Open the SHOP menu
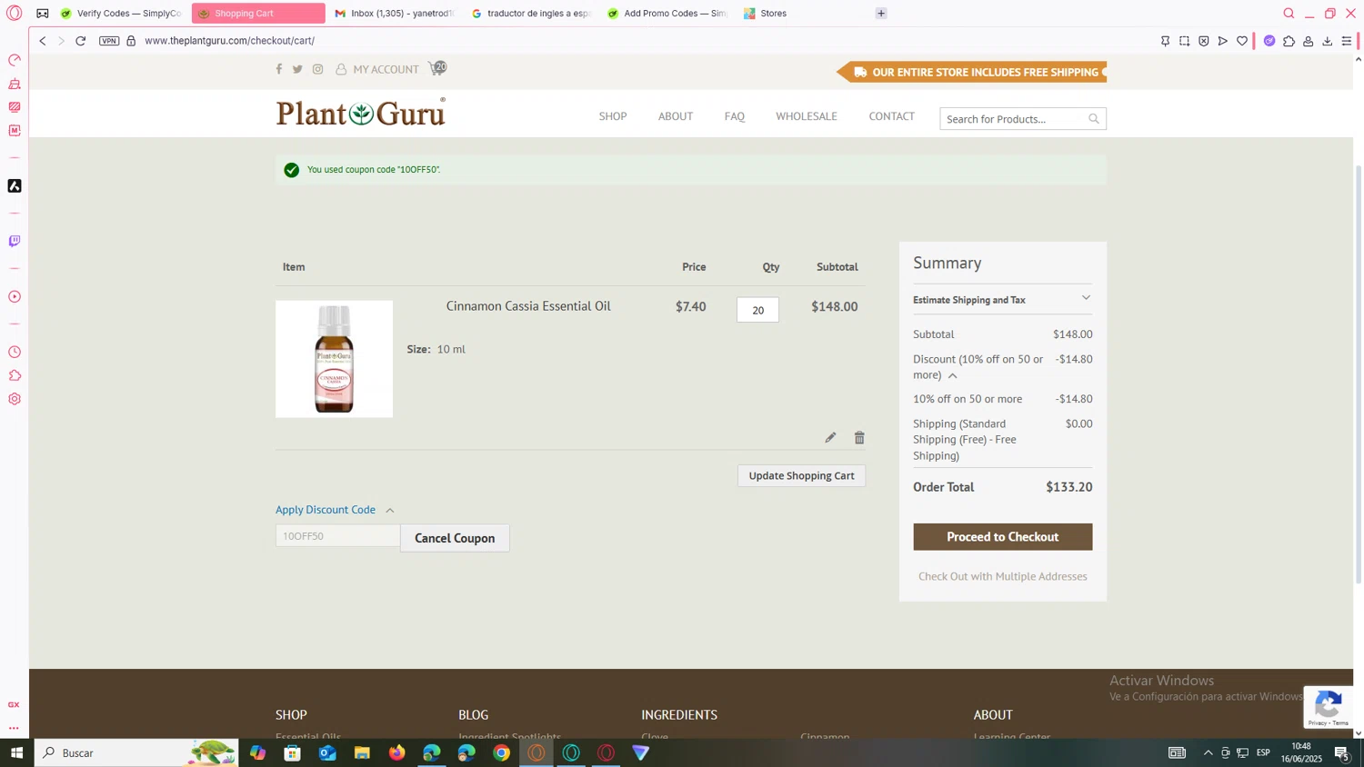The image size is (1364, 767). [x=613, y=116]
